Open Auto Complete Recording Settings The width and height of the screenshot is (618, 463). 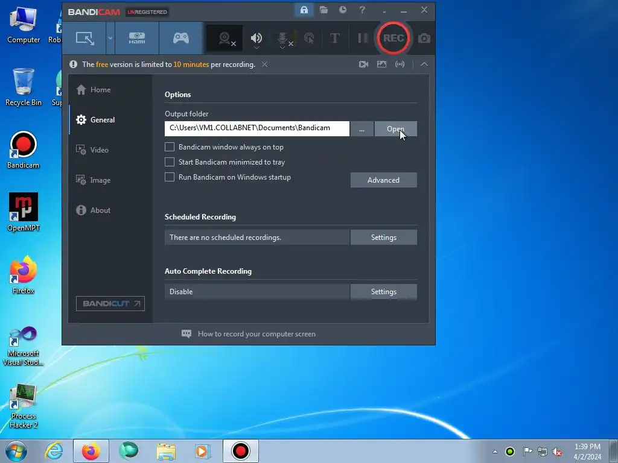point(383,292)
